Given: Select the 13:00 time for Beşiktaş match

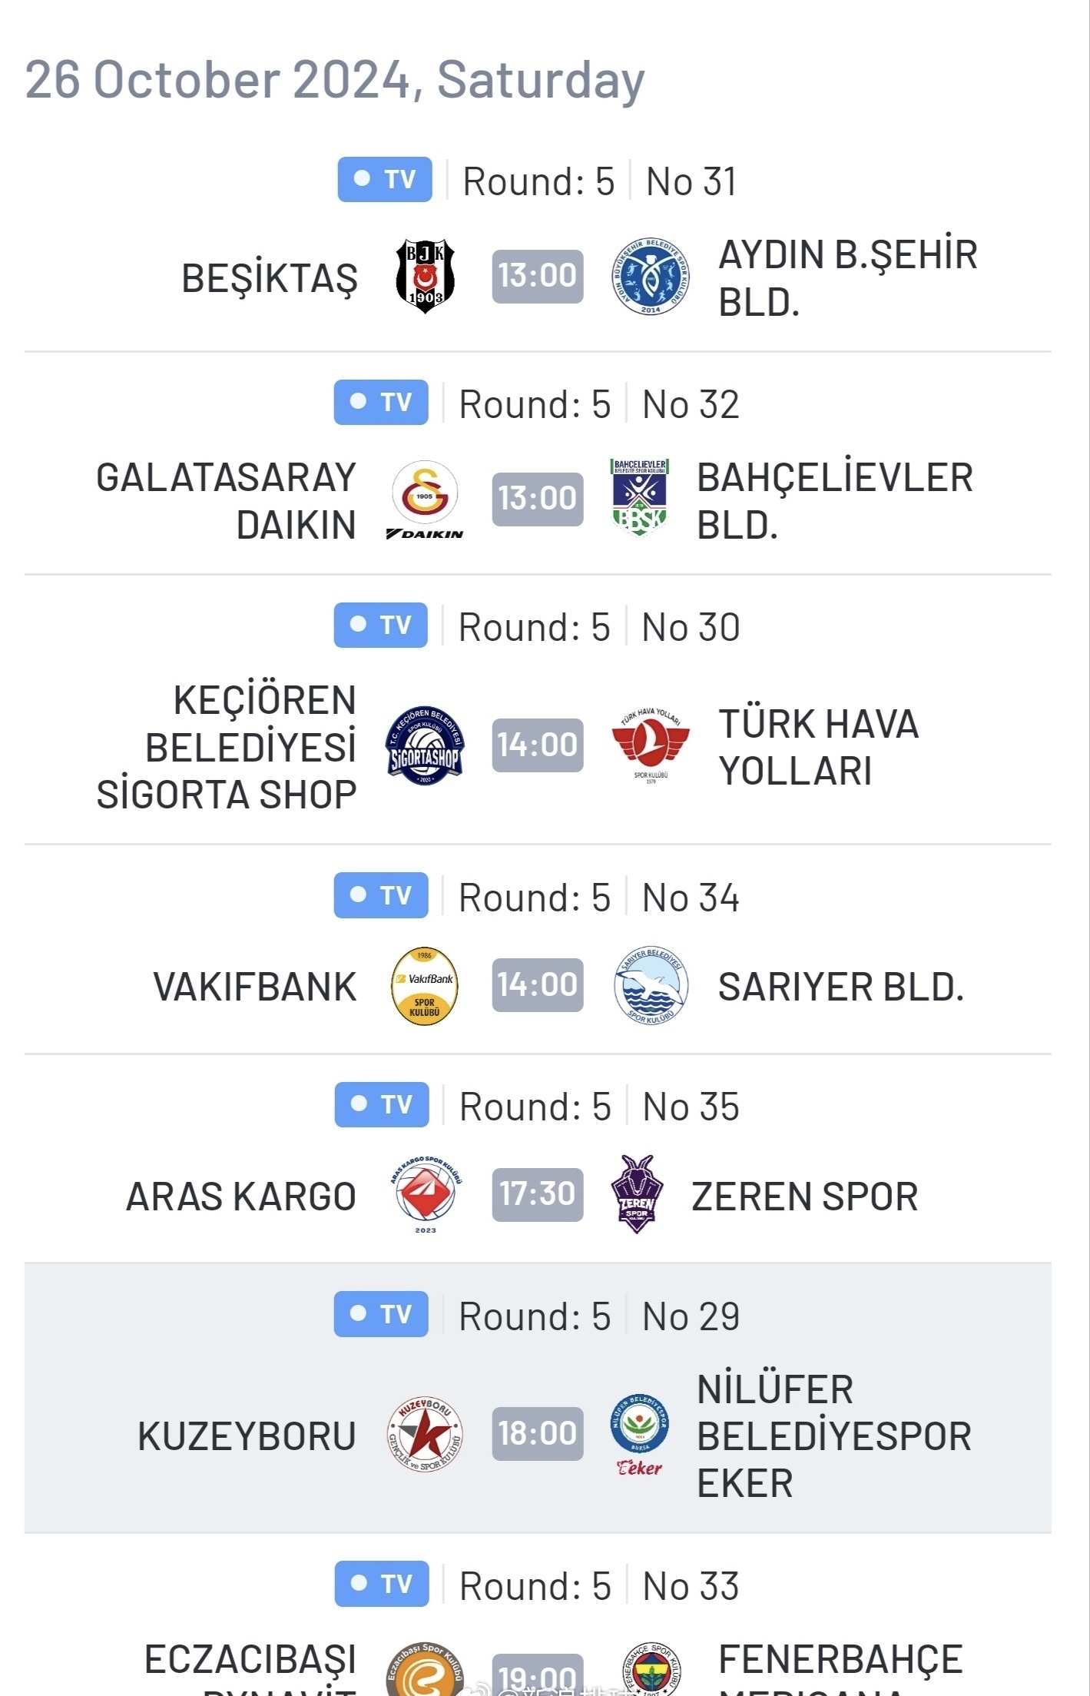Looking at the screenshot, I should click(538, 276).
